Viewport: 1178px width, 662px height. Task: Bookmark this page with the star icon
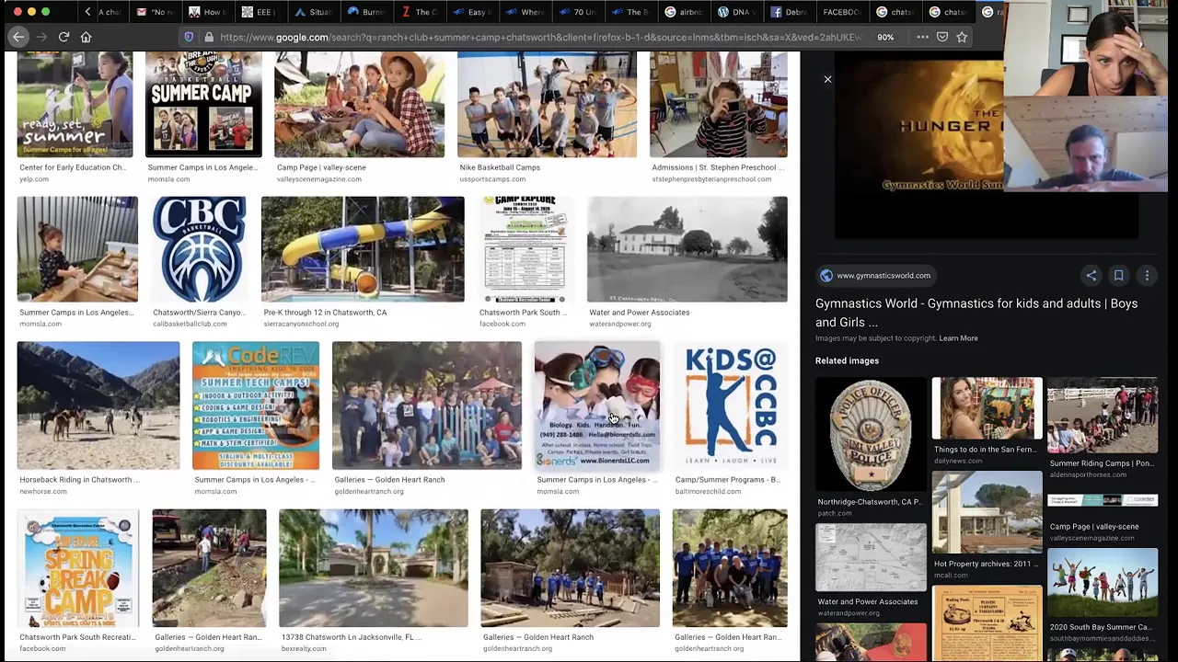[962, 37]
